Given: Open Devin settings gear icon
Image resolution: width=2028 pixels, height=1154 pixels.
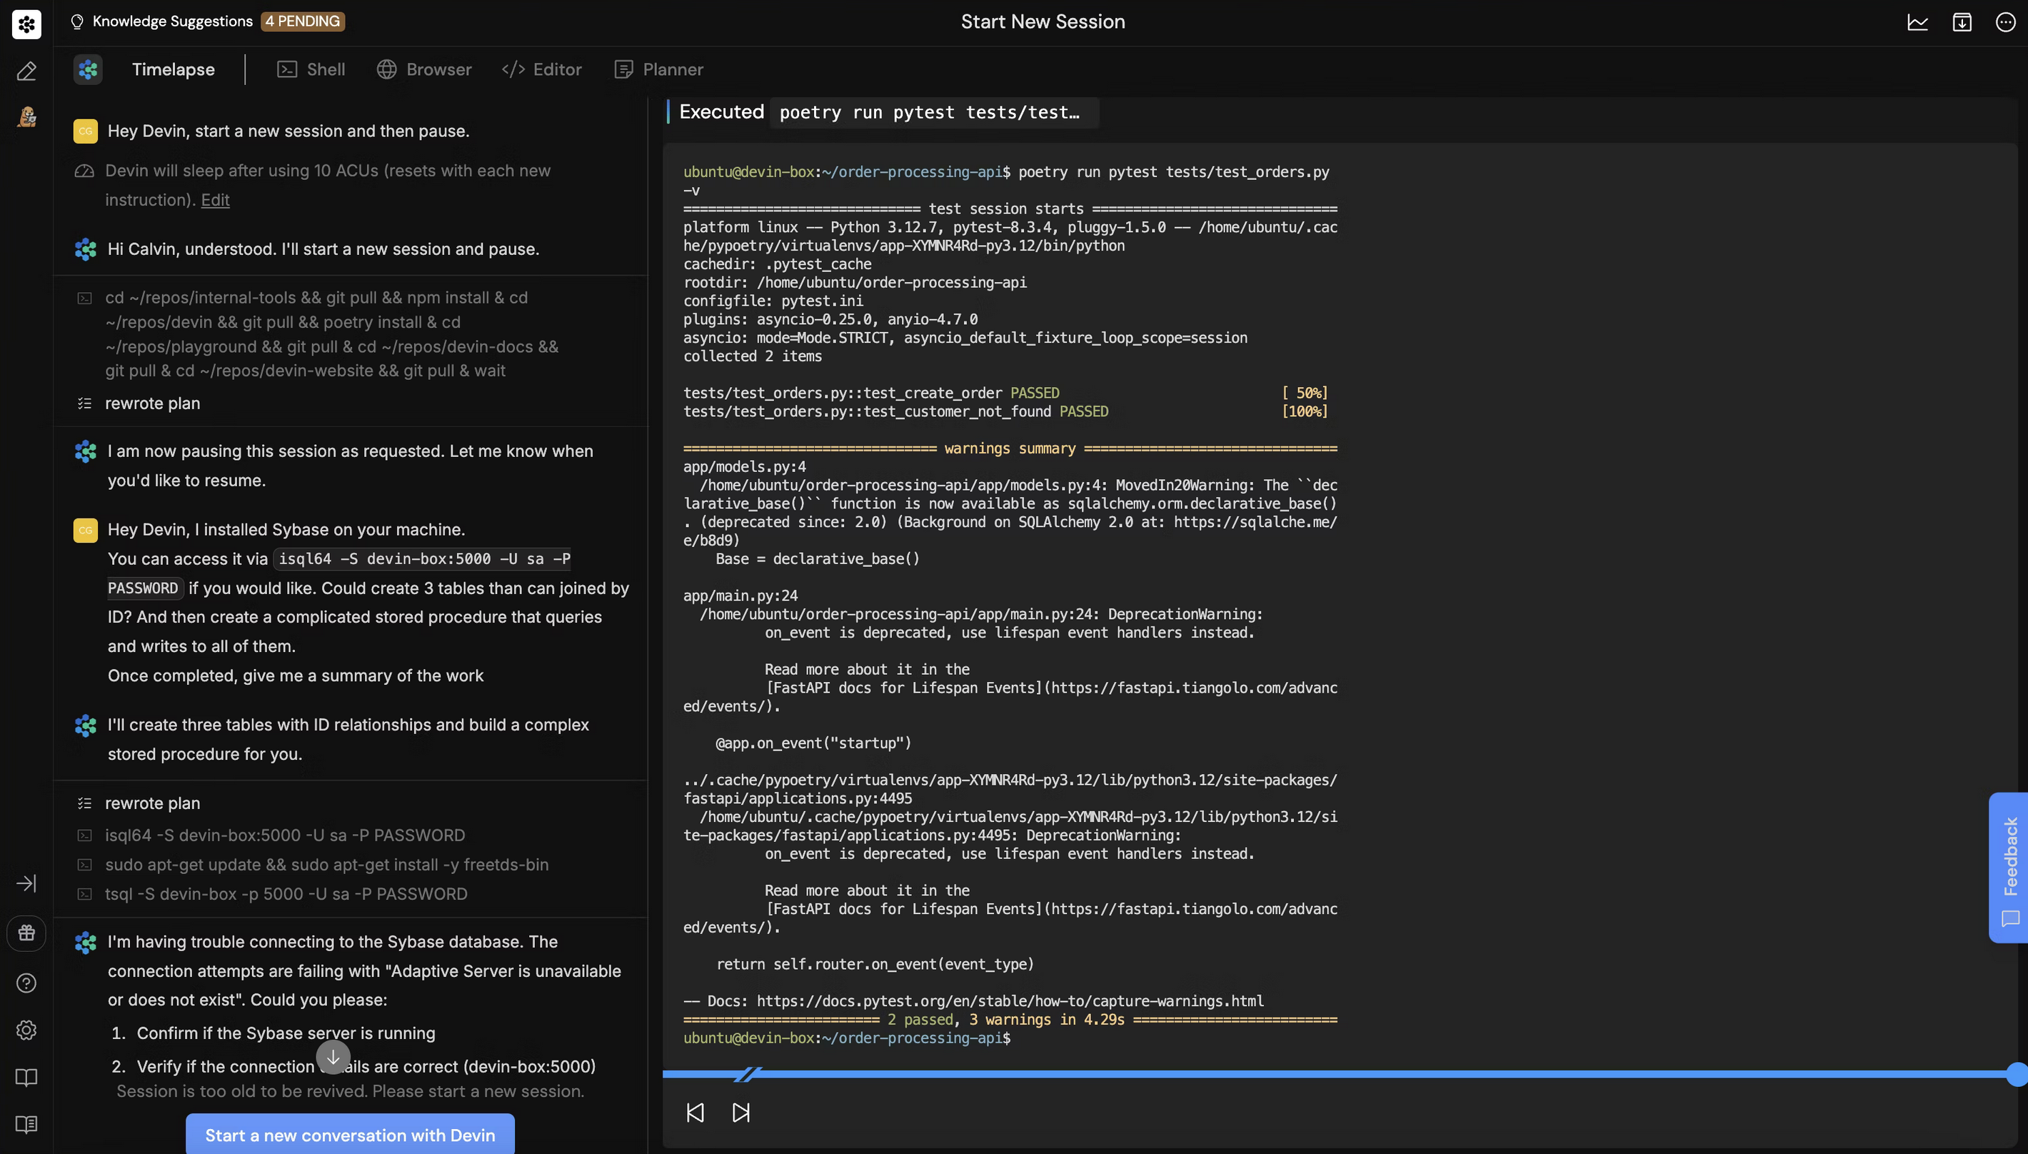Looking at the screenshot, I should pos(26,1030).
